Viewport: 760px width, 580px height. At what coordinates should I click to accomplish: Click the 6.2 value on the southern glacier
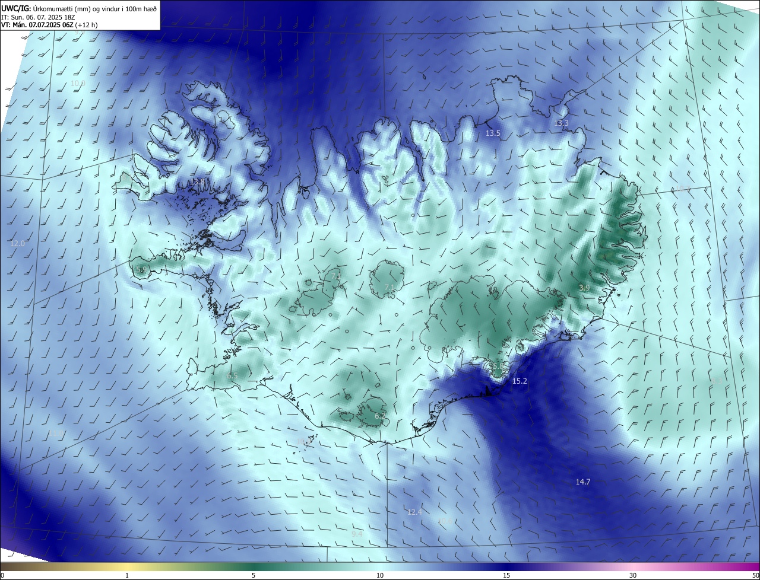tap(380, 416)
